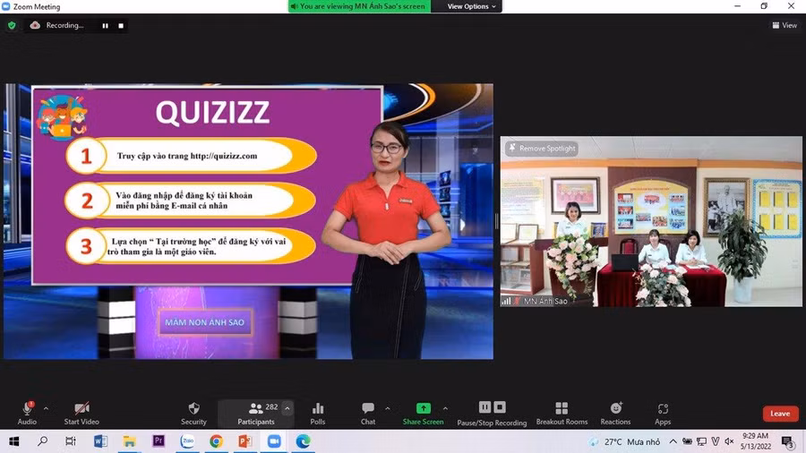This screenshot has height=453, width=806.
Task: Click the green Share Screen icon
Action: [x=423, y=408]
